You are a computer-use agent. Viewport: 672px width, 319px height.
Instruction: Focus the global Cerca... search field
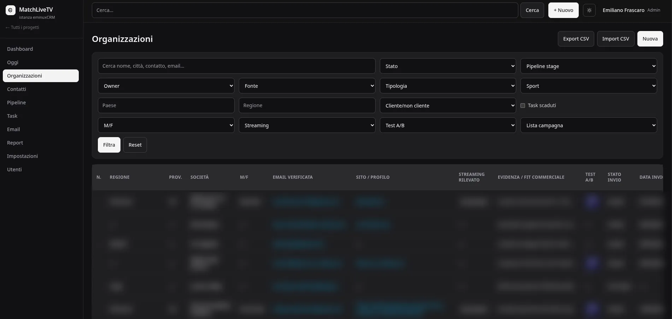[x=305, y=10]
